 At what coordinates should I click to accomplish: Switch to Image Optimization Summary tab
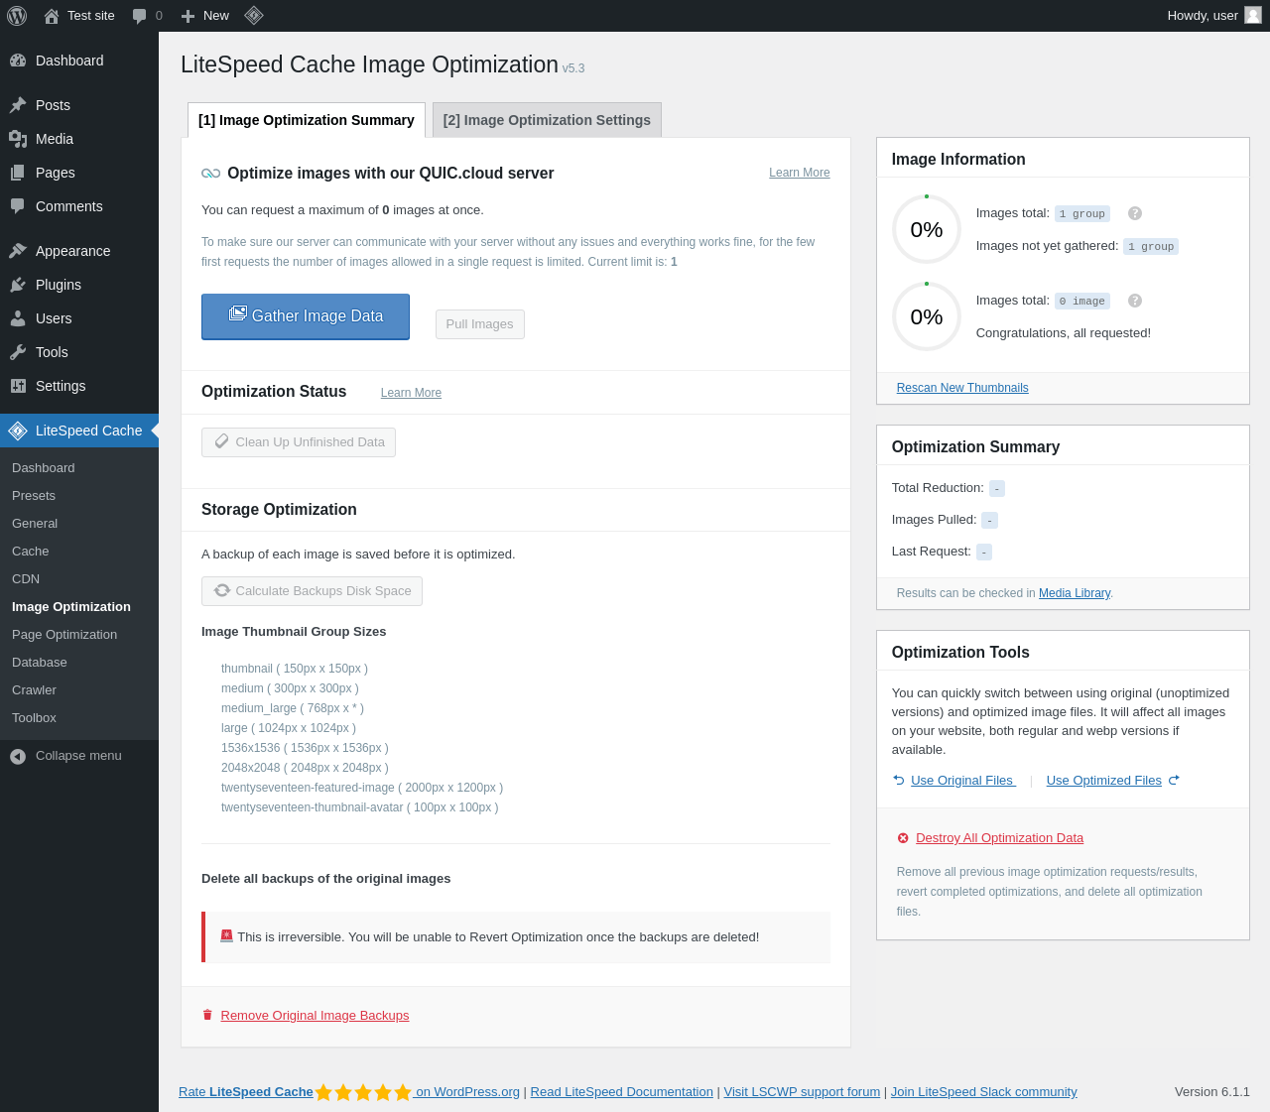point(307,120)
